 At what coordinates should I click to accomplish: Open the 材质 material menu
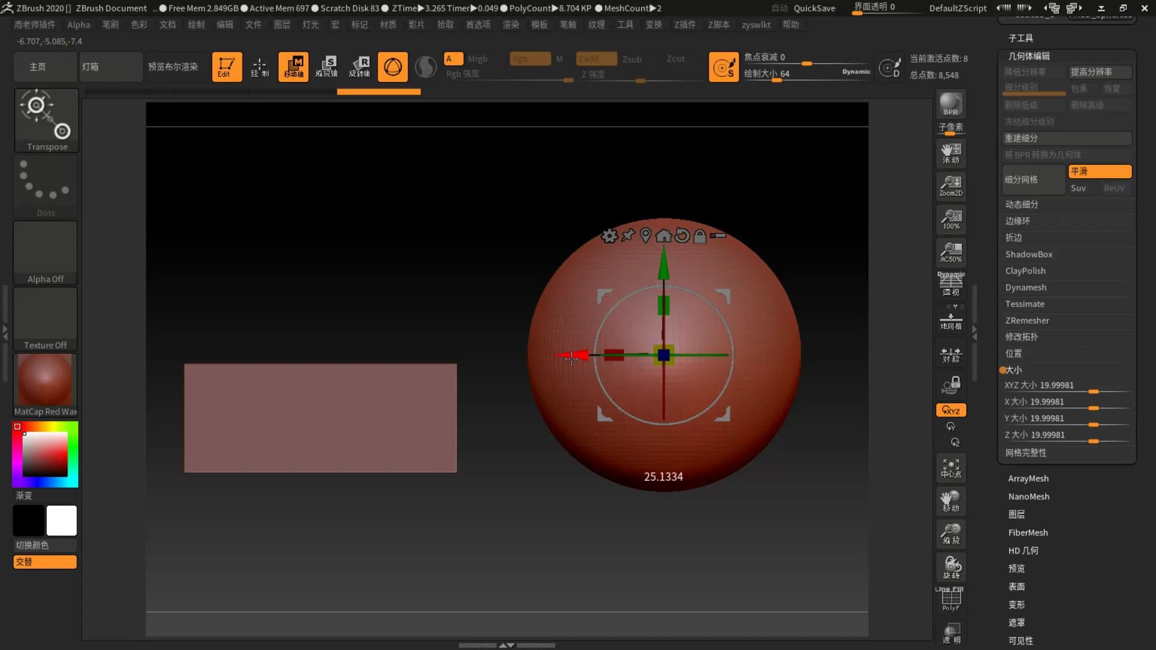pos(388,25)
